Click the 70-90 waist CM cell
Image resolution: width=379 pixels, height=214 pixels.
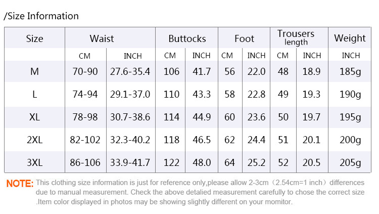tap(85, 71)
